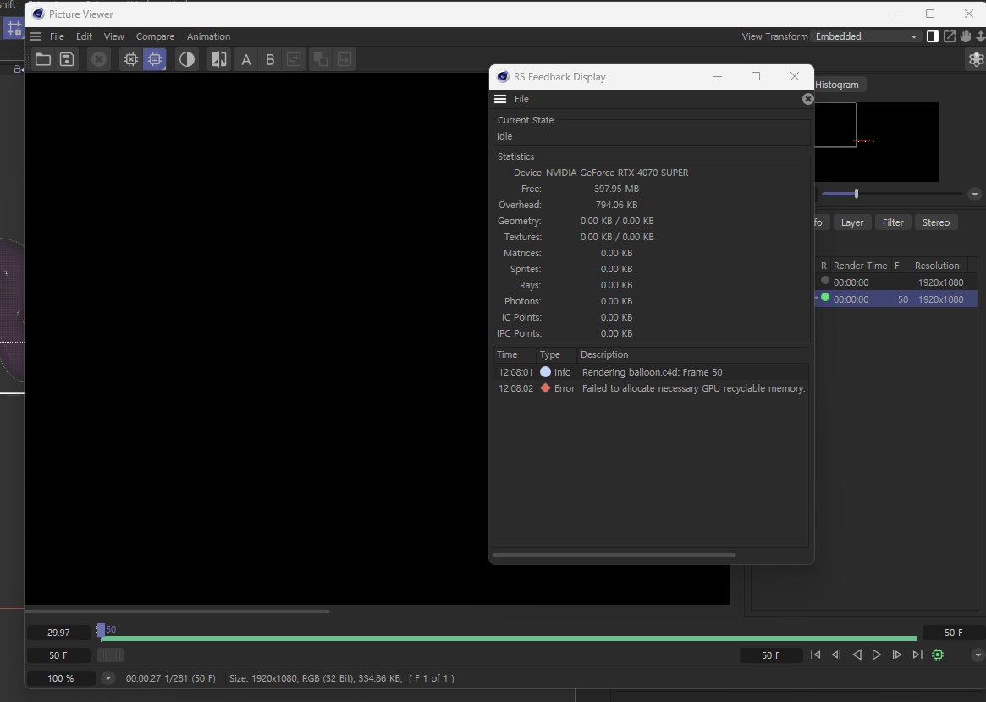Click the left 50 F frame field
Screen dimensions: 986x702
(58, 655)
